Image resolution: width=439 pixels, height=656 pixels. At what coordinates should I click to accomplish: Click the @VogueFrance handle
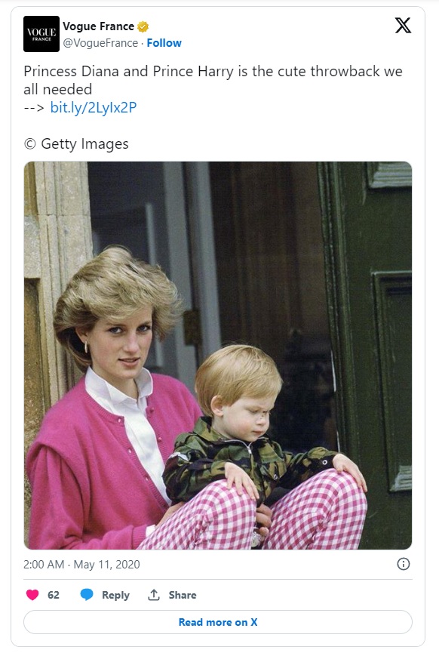100,43
